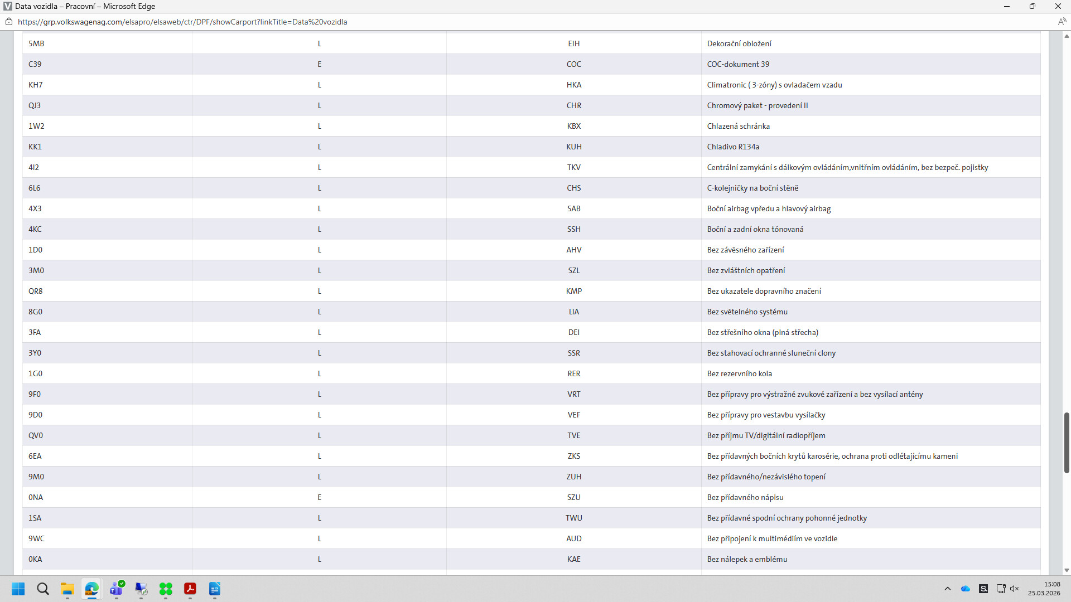Open File Explorer from the taskbar
The width and height of the screenshot is (1071, 602).
tap(67, 589)
